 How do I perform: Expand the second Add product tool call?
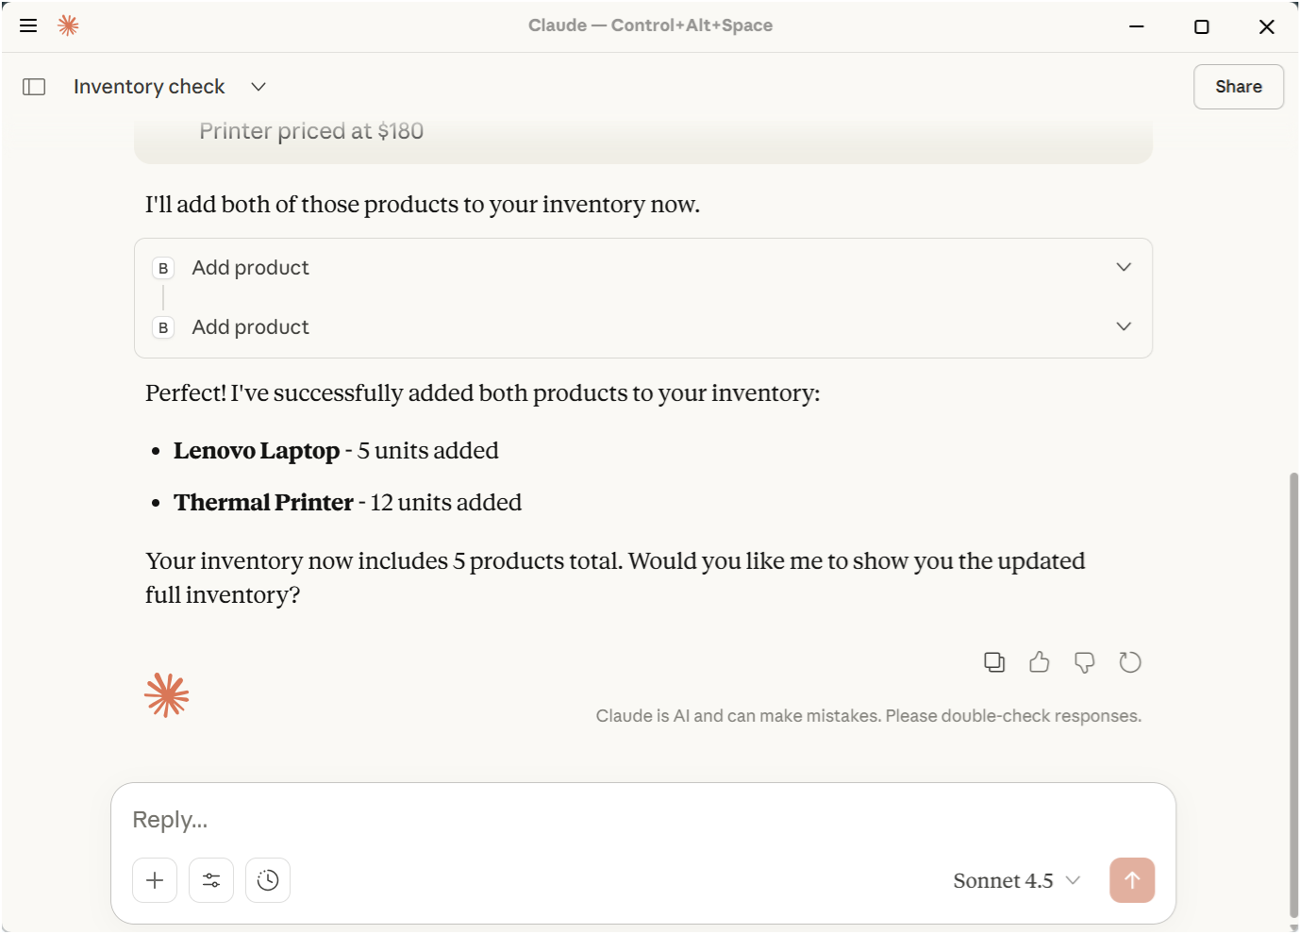(x=1124, y=327)
